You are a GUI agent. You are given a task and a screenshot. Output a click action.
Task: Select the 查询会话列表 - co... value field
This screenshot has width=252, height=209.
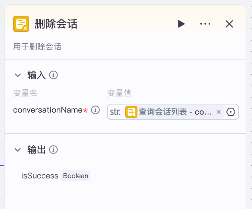click(x=174, y=112)
